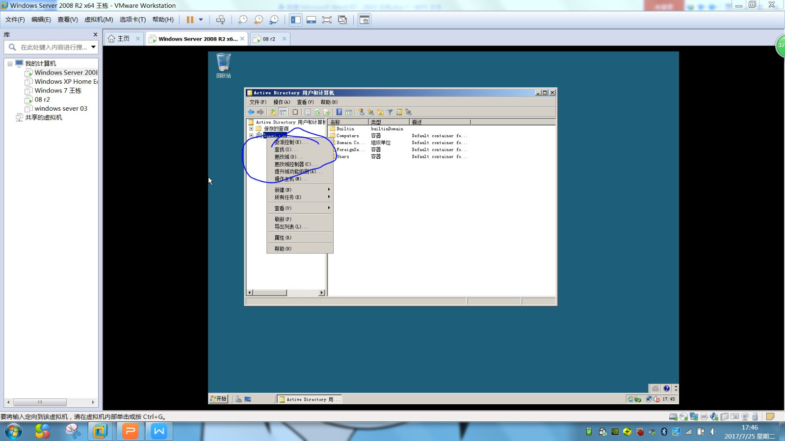Click the Create new group icon
The width and height of the screenshot is (785, 441).
[370, 112]
